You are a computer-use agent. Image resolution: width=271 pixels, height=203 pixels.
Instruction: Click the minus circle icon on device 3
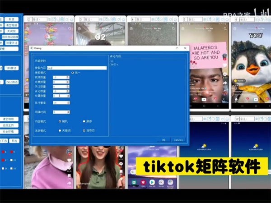click(x=110, y=19)
